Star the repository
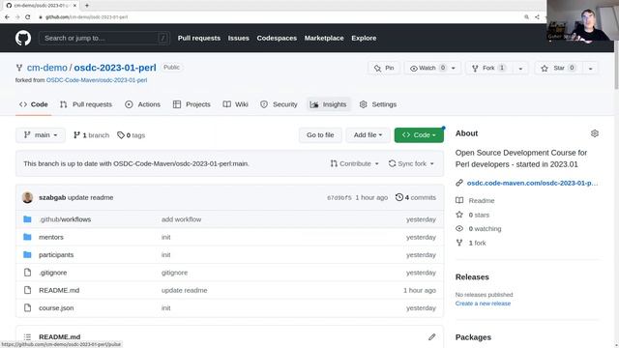Viewport: 619px width, 348px height. click(558, 68)
